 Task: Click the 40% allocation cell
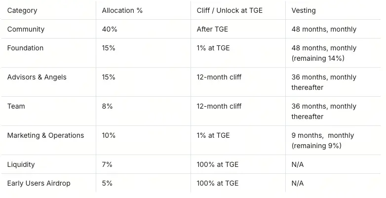click(x=110, y=29)
